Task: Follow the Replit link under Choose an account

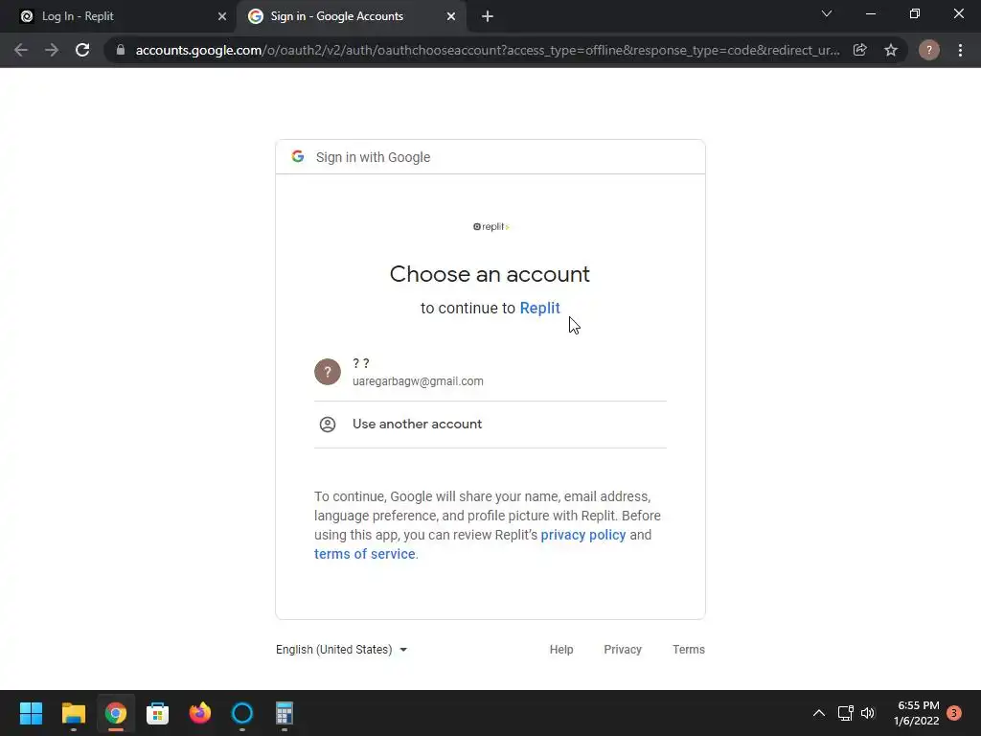Action: pyautogui.click(x=540, y=308)
